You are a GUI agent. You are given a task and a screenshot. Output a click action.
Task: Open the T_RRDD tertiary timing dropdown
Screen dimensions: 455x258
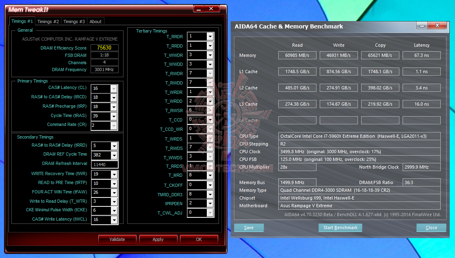click(x=210, y=46)
